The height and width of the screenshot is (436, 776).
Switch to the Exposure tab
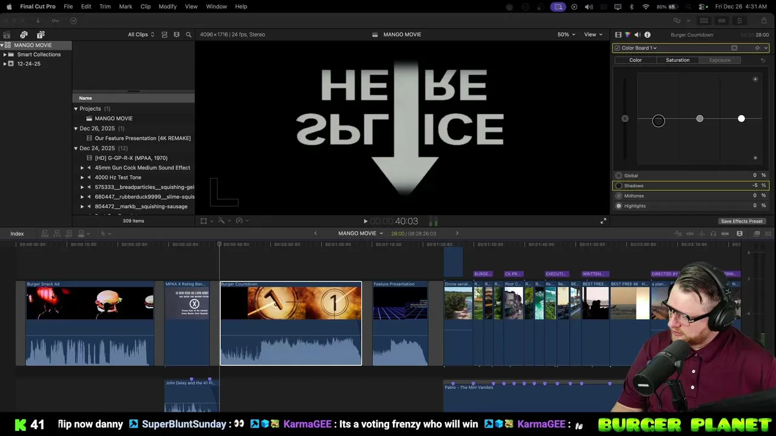click(720, 60)
